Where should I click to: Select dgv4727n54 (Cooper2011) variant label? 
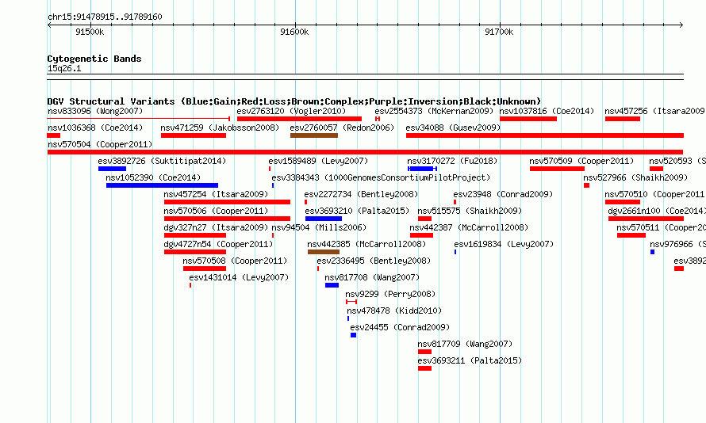point(218,244)
